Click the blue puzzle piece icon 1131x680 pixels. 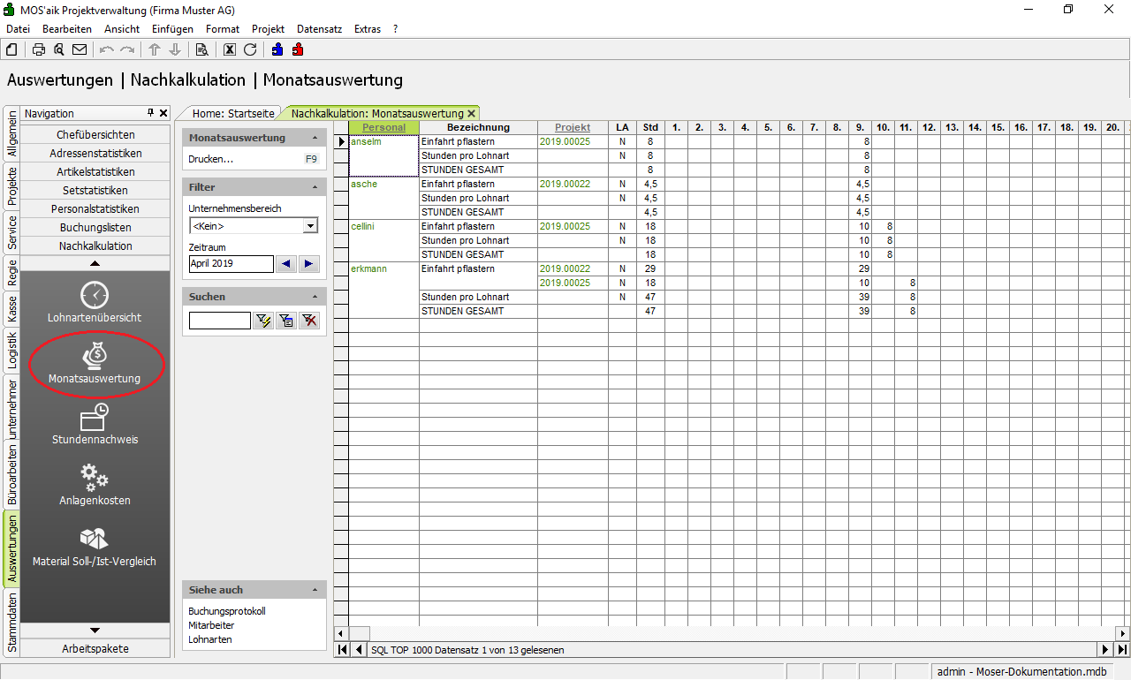click(x=277, y=49)
